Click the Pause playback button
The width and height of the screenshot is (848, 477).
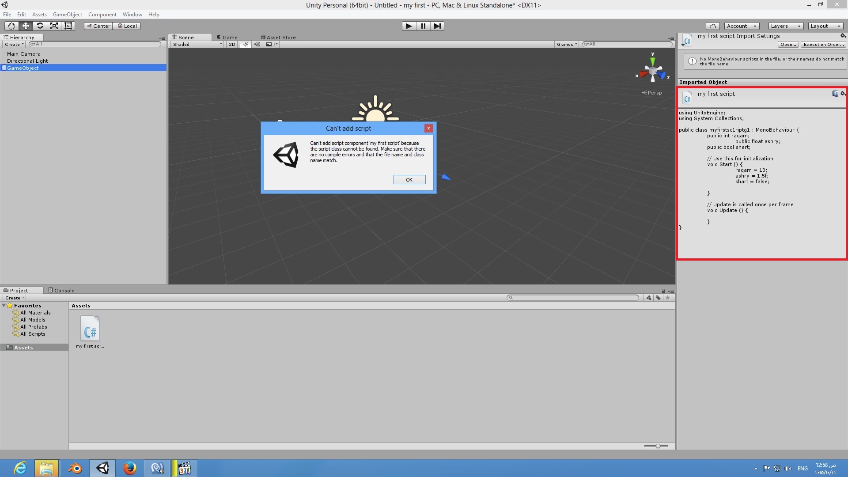point(423,26)
